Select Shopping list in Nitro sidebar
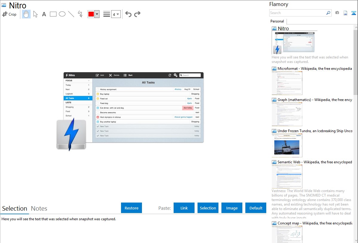 (x=78, y=107)
